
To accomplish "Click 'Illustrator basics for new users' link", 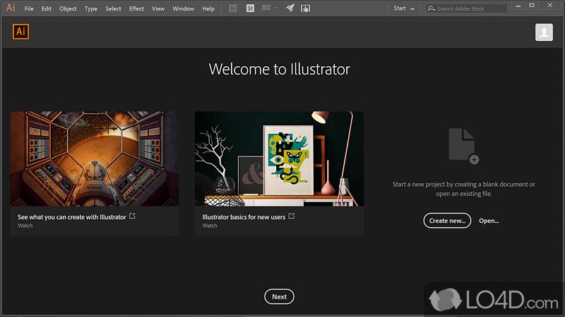I will 244,217.
